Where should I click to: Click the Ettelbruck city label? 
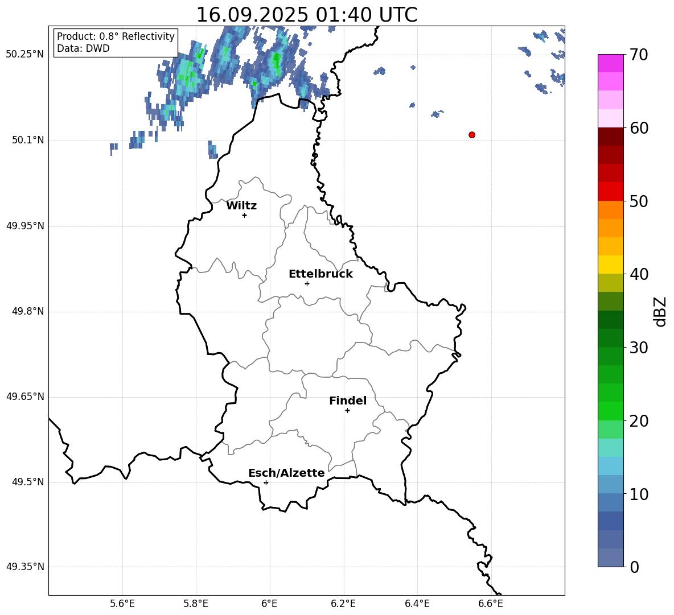320,274
